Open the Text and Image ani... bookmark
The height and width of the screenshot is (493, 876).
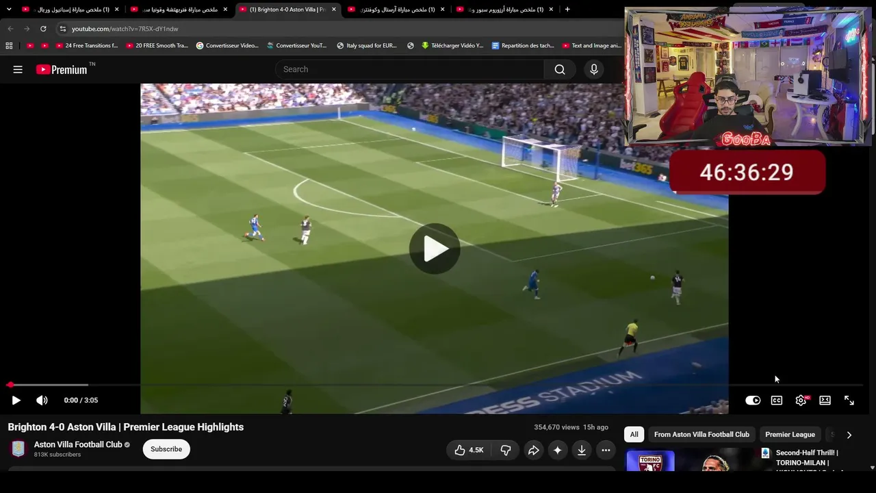(x=592, y=46)
